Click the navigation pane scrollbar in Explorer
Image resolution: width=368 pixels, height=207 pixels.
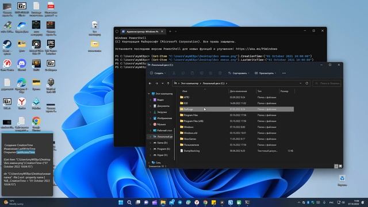[175, 144]
